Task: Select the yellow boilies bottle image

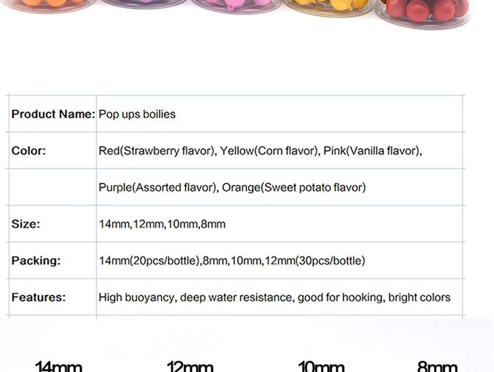Action: pos(333,6)
